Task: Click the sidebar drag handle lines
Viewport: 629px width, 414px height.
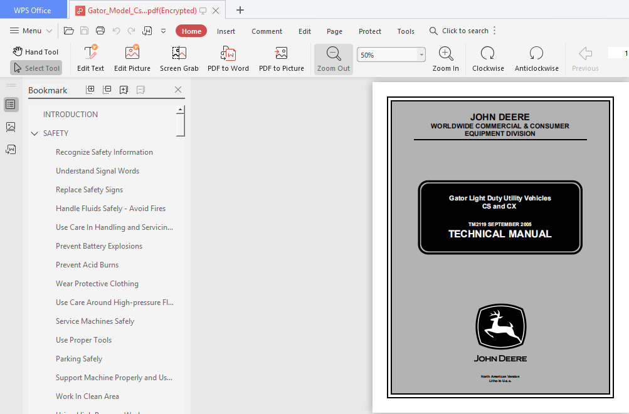Action: click(x=11, y=85)
